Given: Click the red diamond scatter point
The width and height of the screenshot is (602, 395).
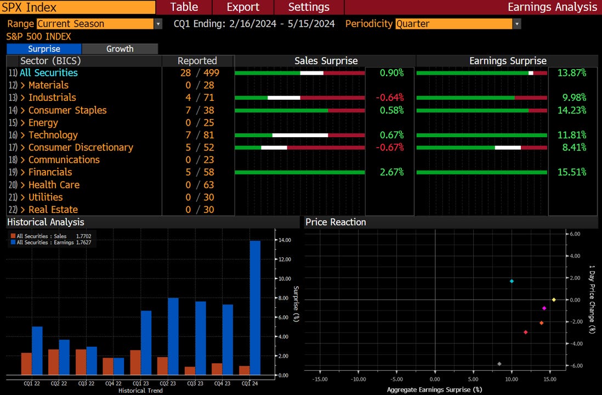Looking at the screenshot, I should click(526, 332).
